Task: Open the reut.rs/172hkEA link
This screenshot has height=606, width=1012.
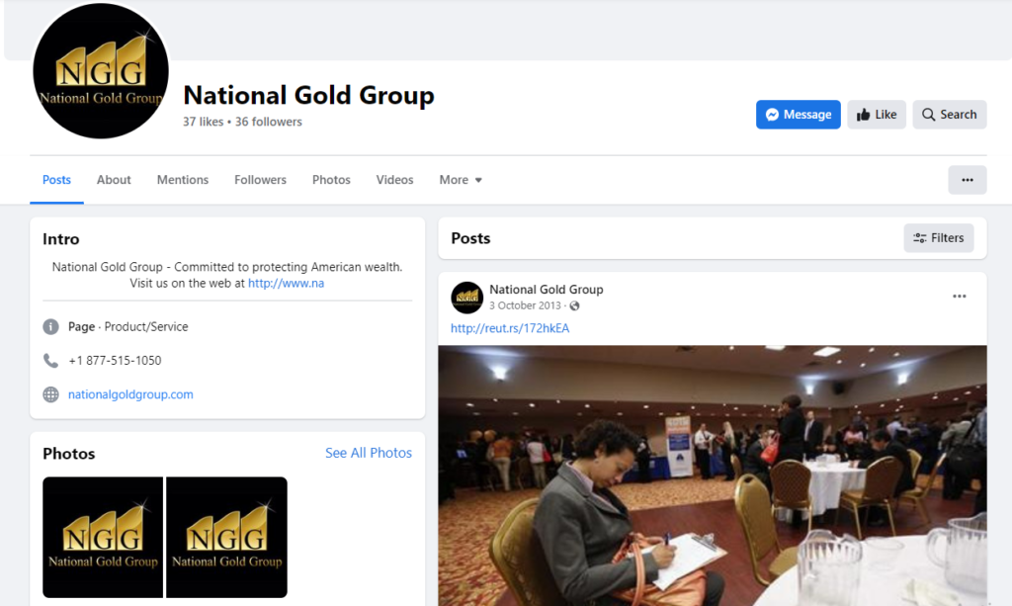Action: tap(510, 328)
